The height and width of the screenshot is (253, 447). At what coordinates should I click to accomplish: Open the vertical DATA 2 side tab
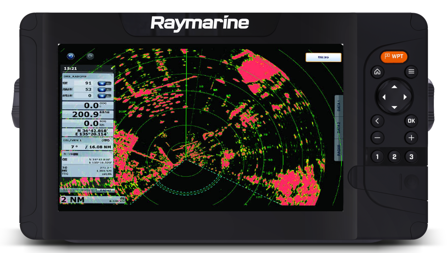[339, 128]
